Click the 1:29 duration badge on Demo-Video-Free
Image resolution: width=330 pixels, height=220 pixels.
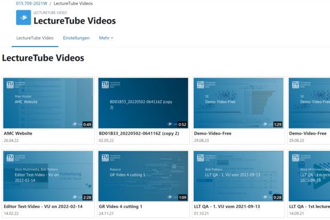pos(278,124)
